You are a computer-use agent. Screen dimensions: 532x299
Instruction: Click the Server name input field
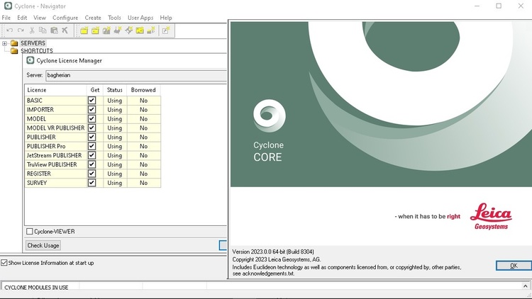(x=136, y=75)
